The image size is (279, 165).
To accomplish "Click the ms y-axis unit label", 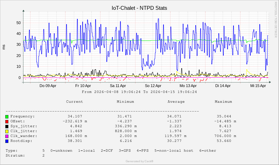I will tap(4, 47).
